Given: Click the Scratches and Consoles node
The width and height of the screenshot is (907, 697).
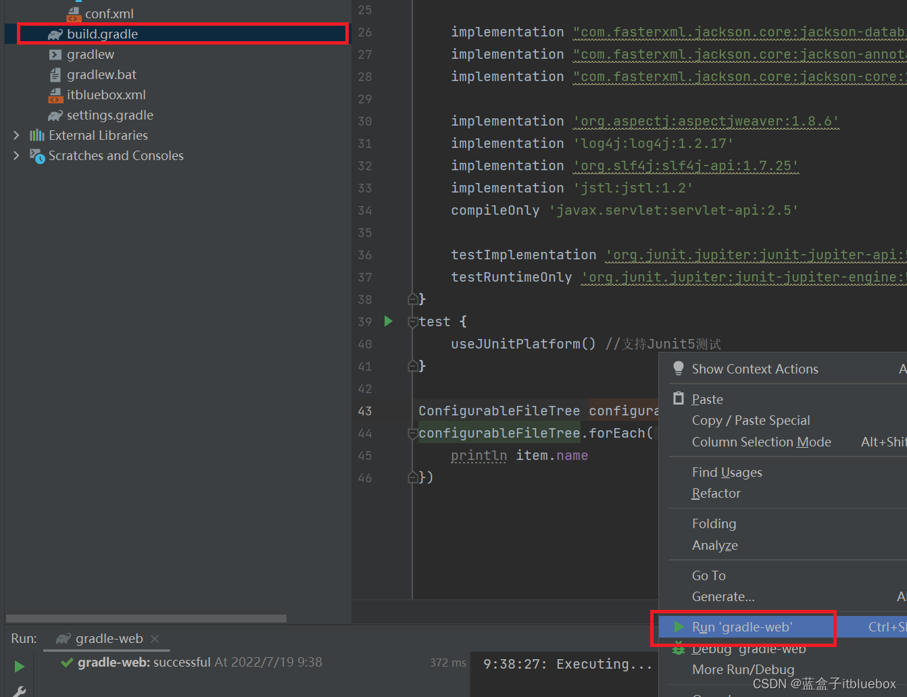Looking at the screenshot, I should [116, 155].
